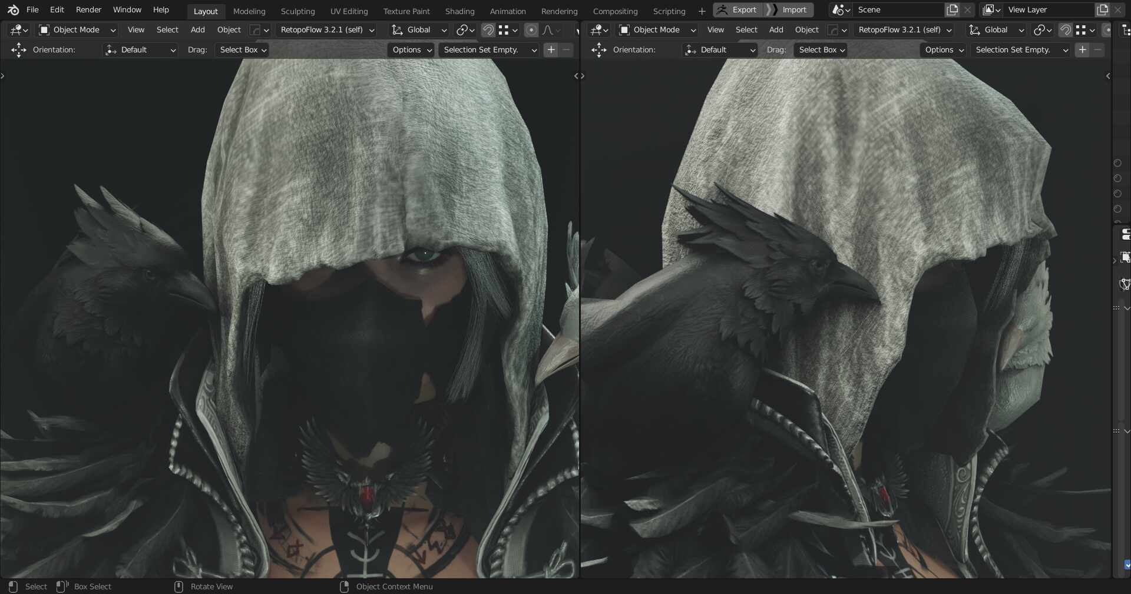Screen dimensions: 1131x594
Task: Toggle snapping magnet in right viewport
Action: 1066,30
